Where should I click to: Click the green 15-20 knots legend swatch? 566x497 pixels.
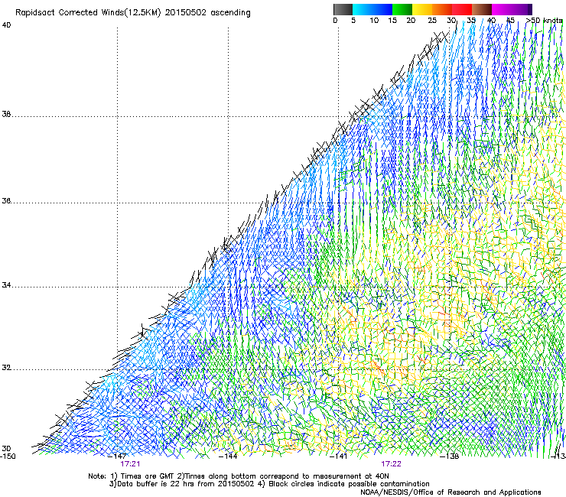tap(402, 9)
